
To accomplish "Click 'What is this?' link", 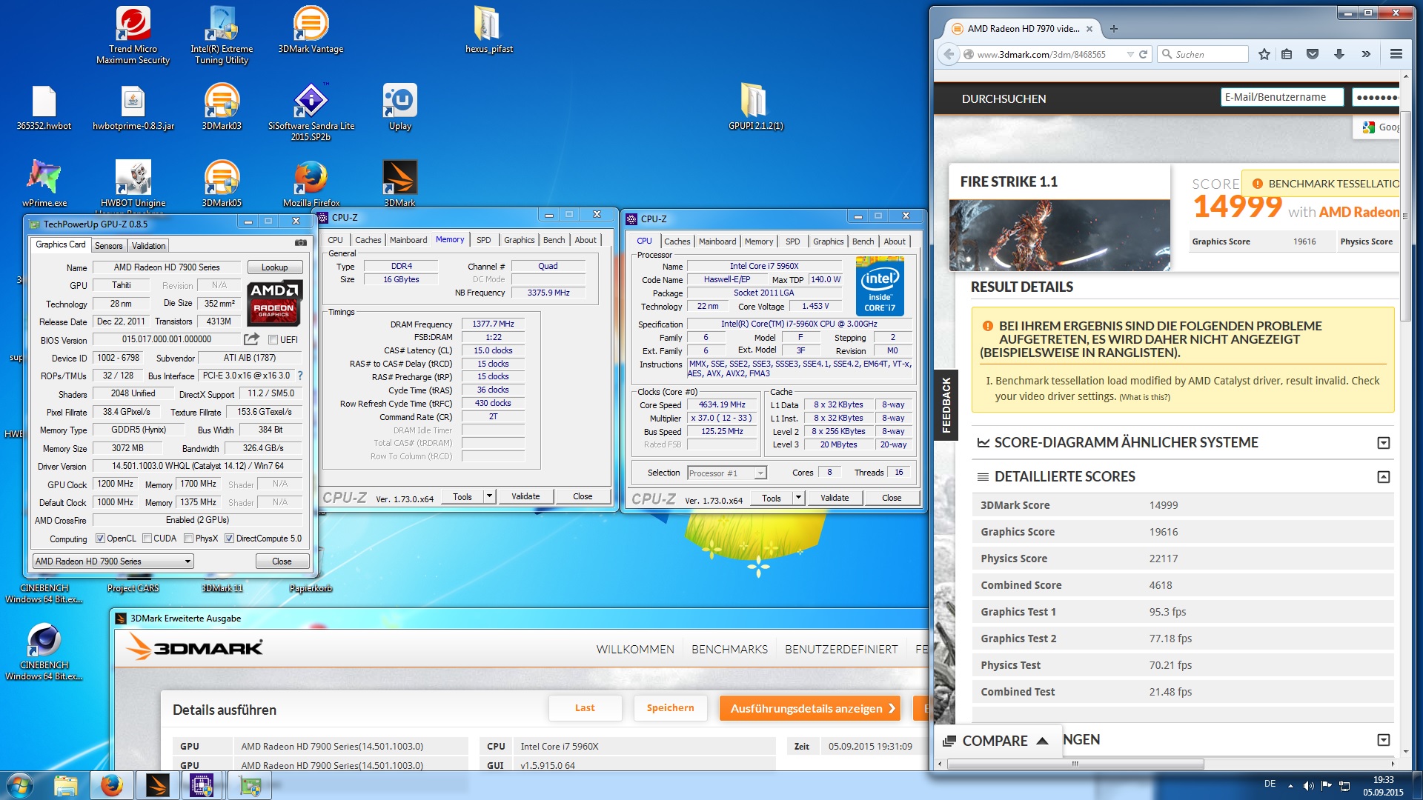I will coord(1144,397).
